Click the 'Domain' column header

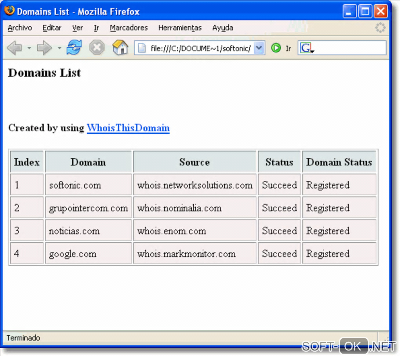click(x=88, y=162)
